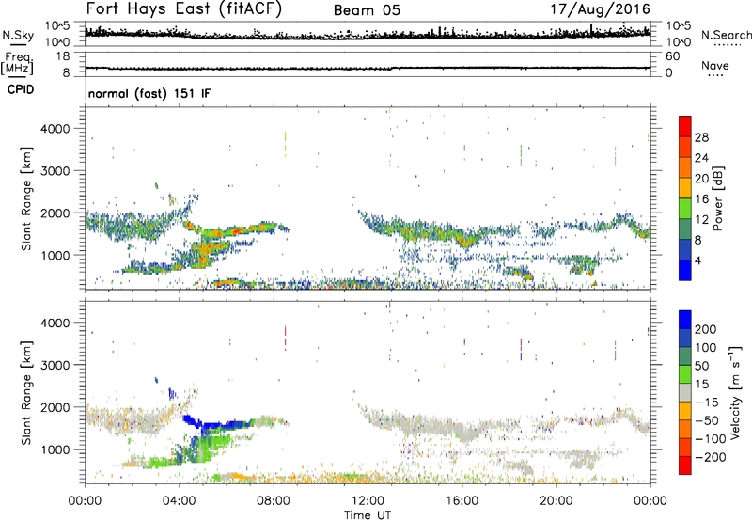
Task: Click the '-15' label on the velocity color bar
Action: click(x=706, y=403)
